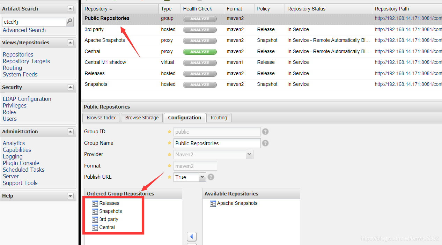Open the Publish URL dropdown

click(x=202, y=177)
